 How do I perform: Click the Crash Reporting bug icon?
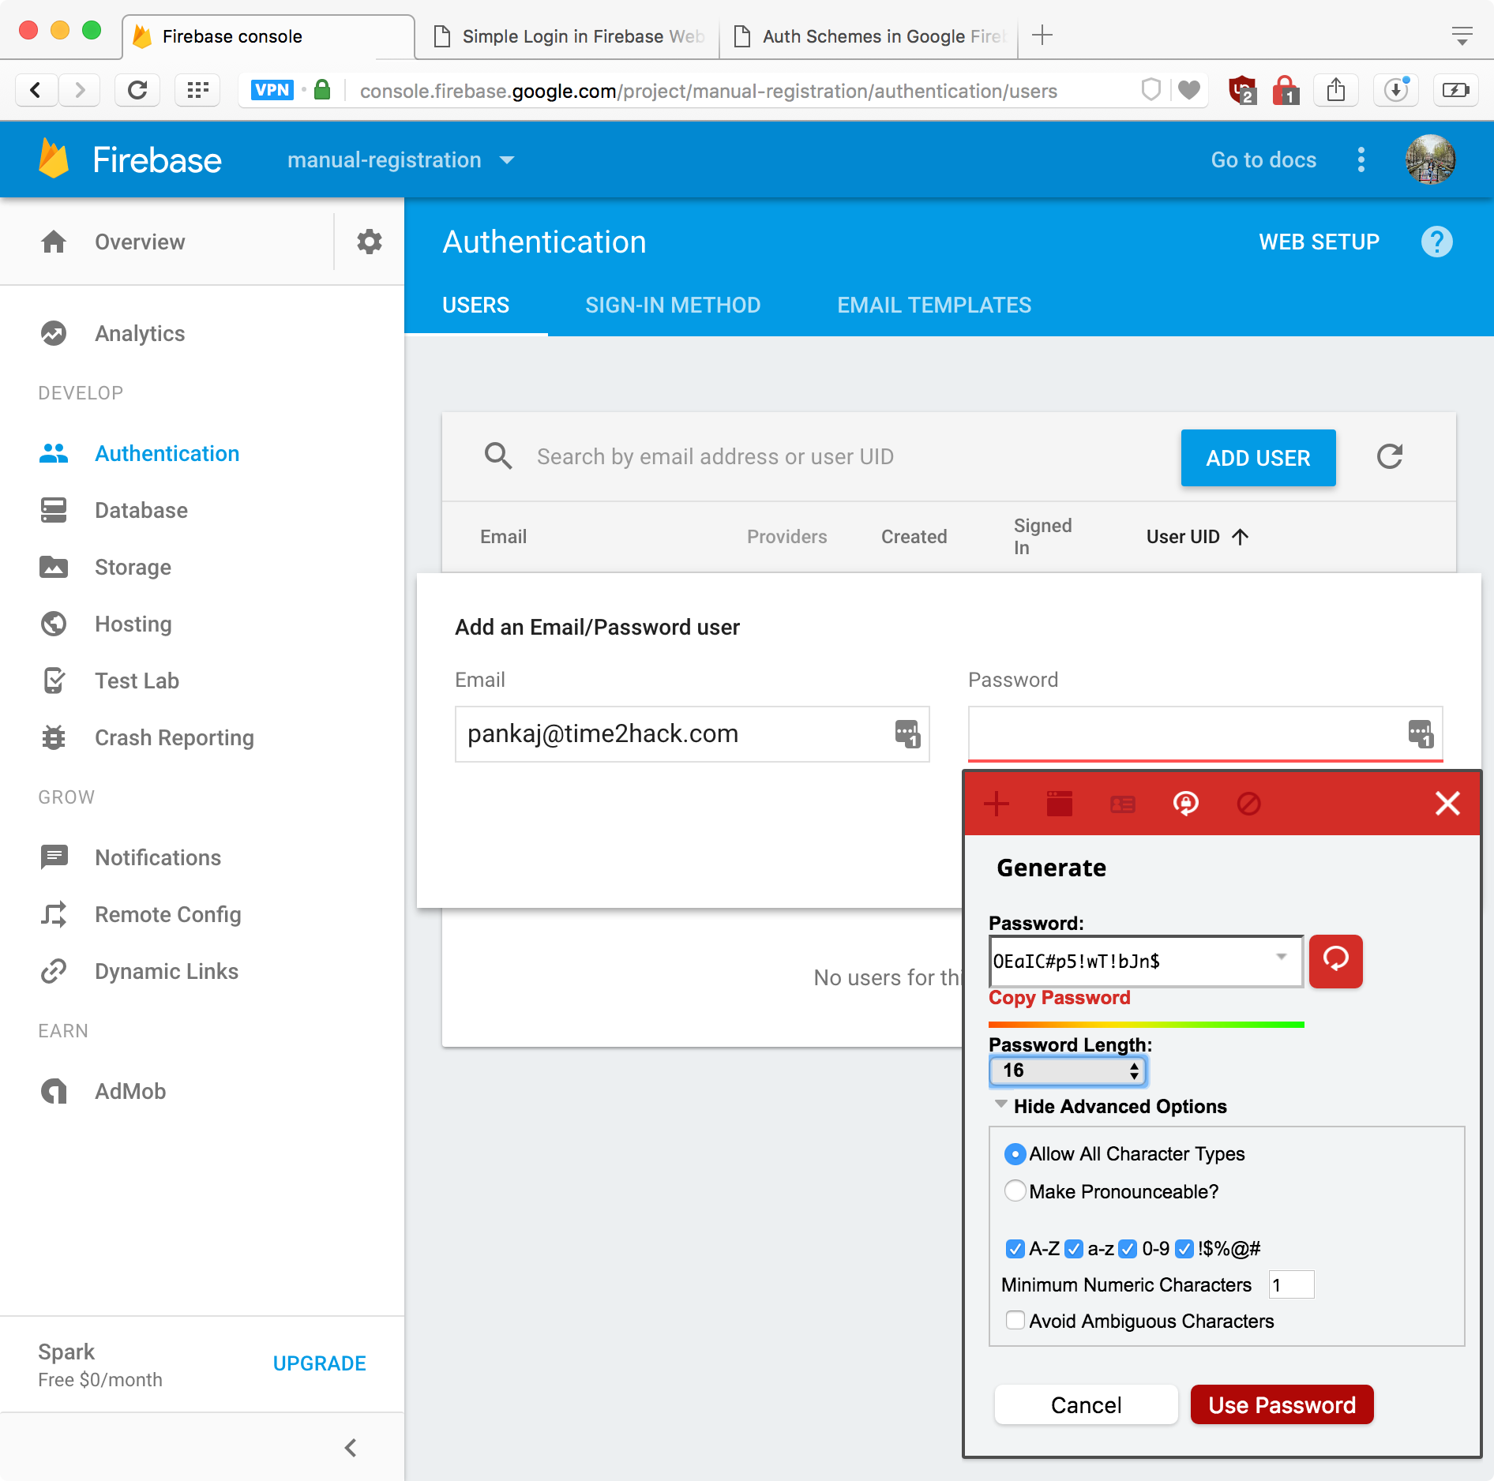[x=54, y=737]
